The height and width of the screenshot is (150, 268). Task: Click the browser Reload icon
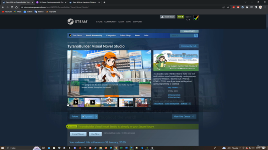(12, 7)
